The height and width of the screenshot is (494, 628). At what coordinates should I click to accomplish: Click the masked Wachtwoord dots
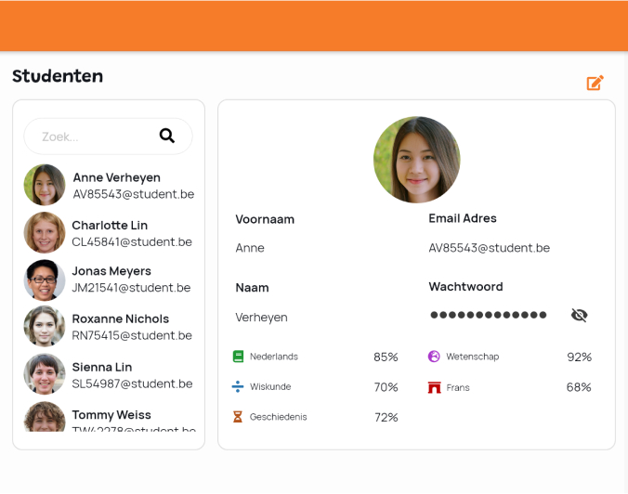pyautogui.click(x=489, y=315)
